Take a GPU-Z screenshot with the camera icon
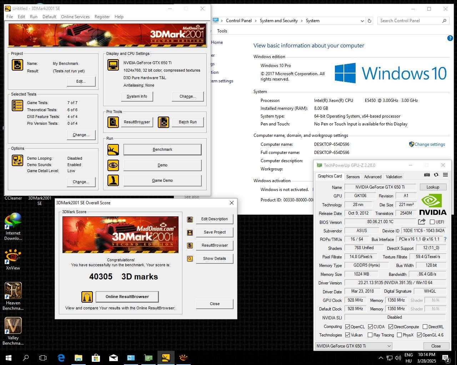The image size is (457, 365). pos(427,175)
